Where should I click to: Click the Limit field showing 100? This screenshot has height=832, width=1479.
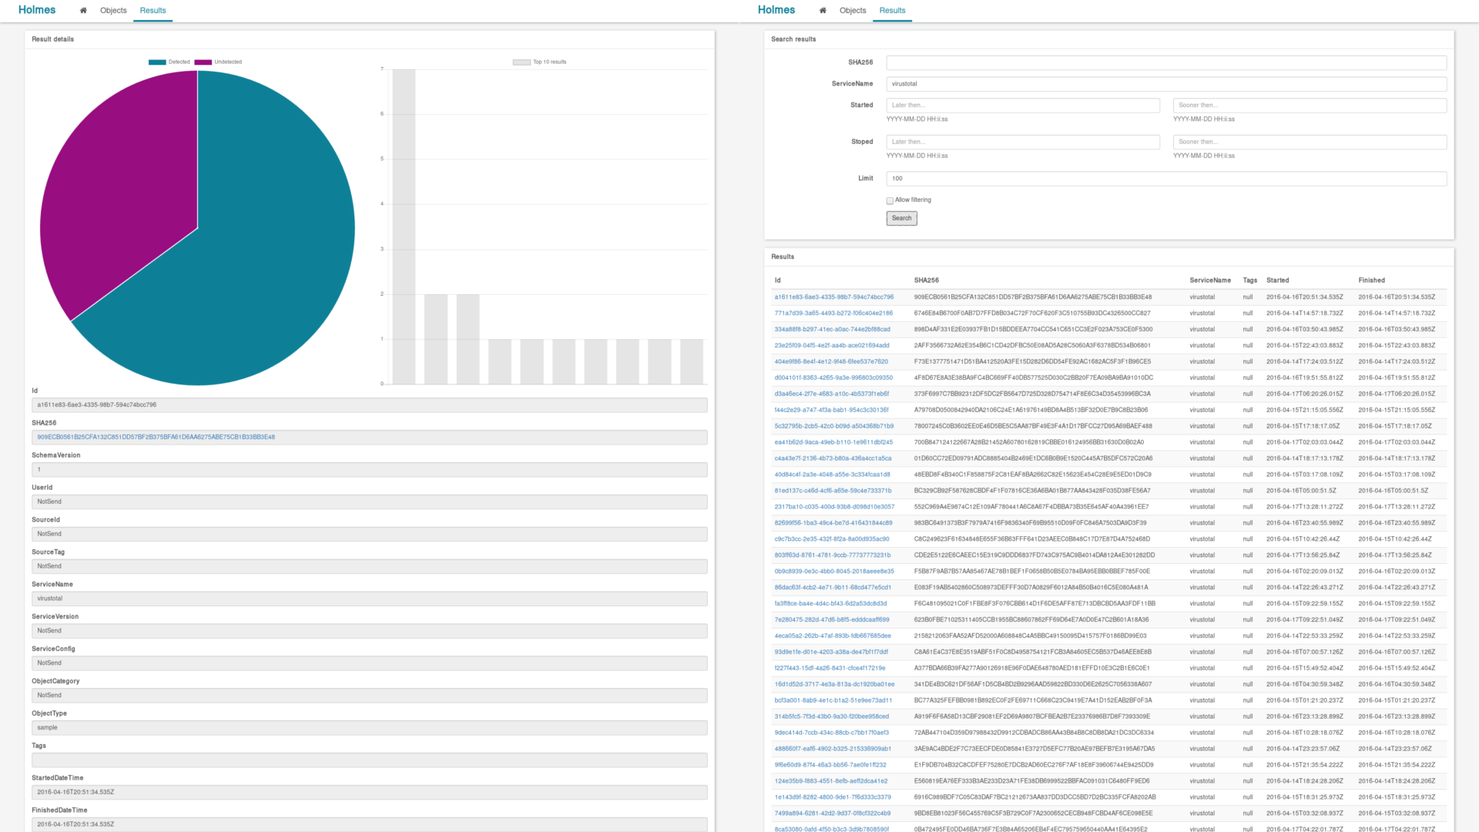(1165, 179)
